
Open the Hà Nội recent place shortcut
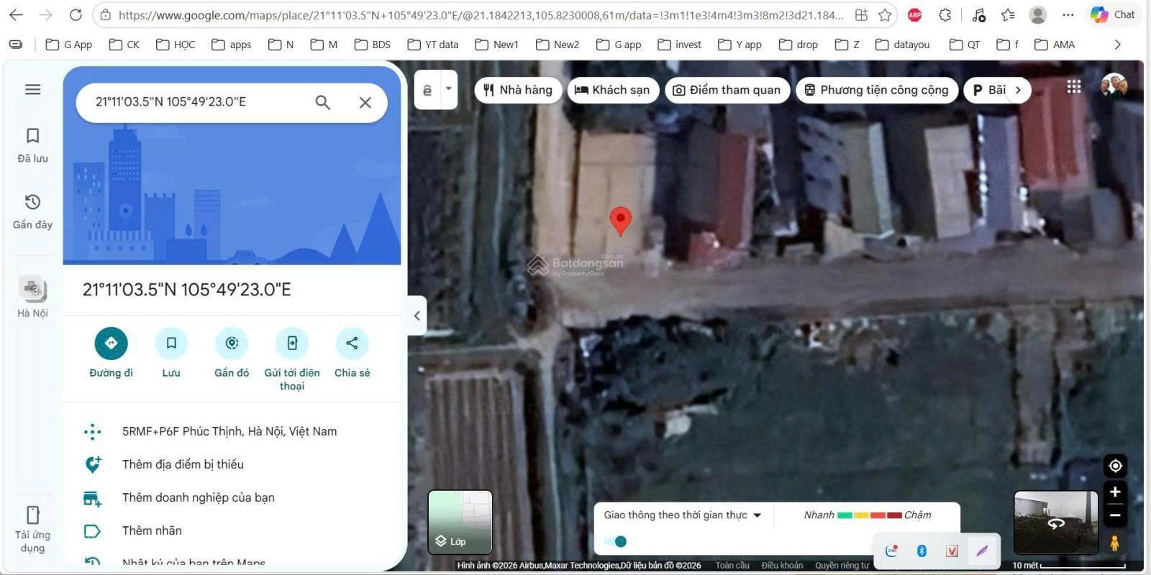tap(32, 297)
